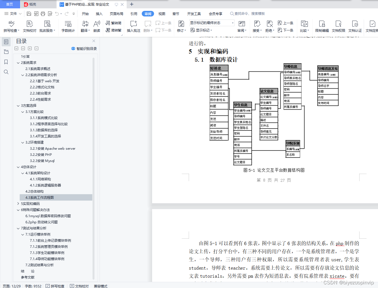This screenshot has height=288, width=378.
Task: Switch to the 引用 ribbon tab
Action: click(x=134, y=14)
